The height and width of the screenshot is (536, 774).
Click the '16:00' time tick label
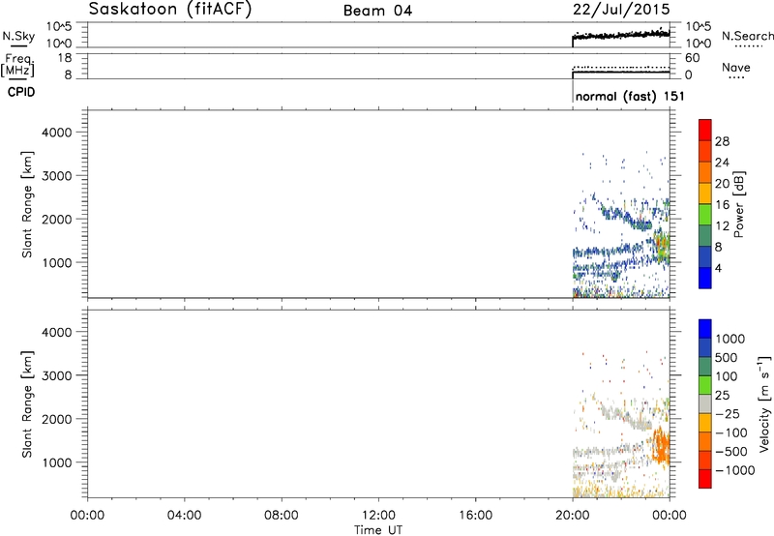(475, 516)
